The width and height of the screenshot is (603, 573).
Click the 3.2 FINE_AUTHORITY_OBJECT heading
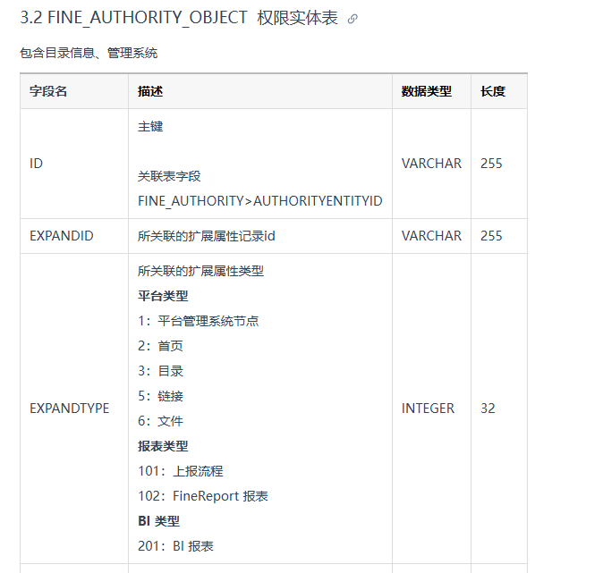pyautogui.click(x=179, y=18)
